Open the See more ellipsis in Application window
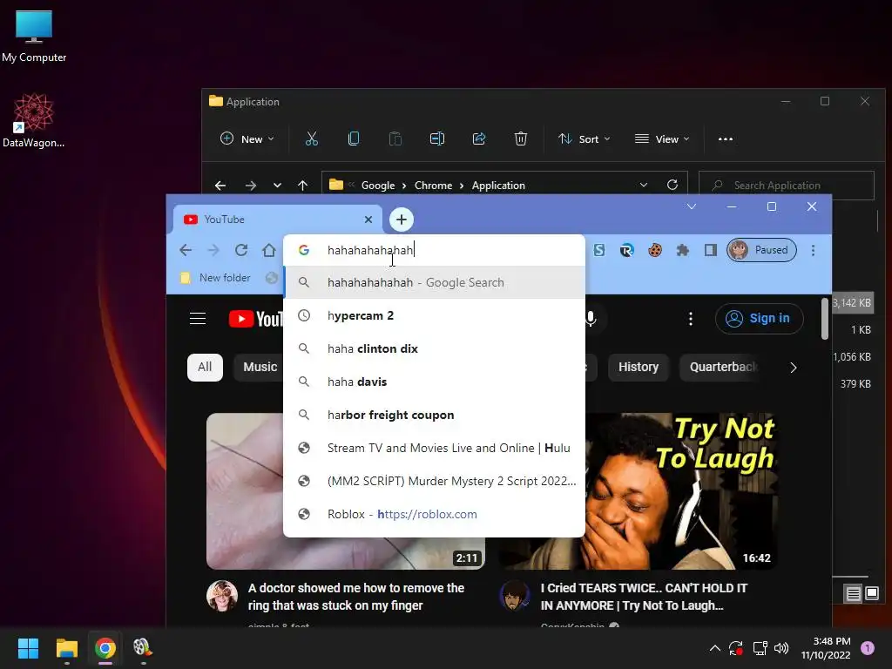Image resolution: width=892 pixels, height=669 pixels. [x=726, y=139]
